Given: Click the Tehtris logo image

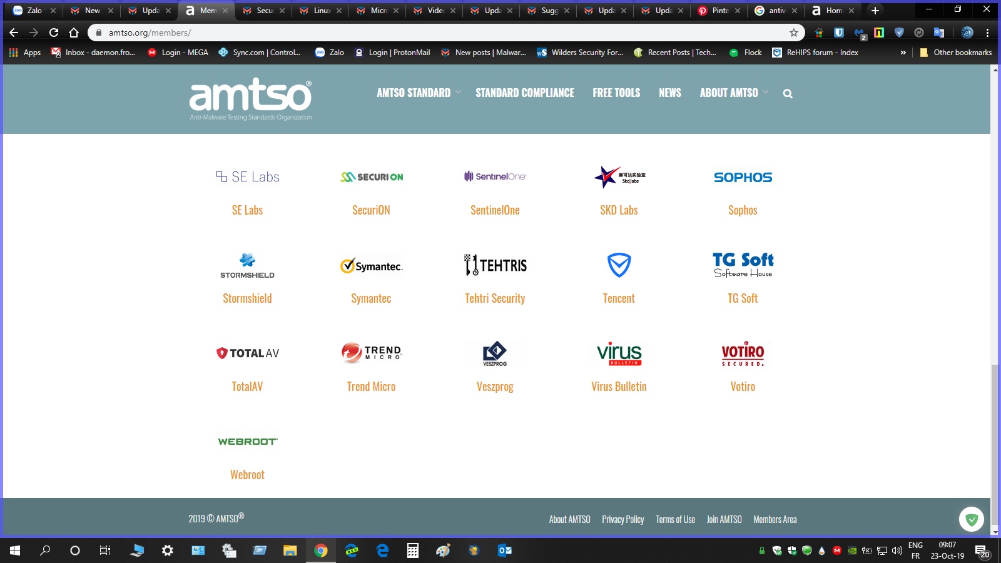Looking at the screenshot, I should (495, 265).
